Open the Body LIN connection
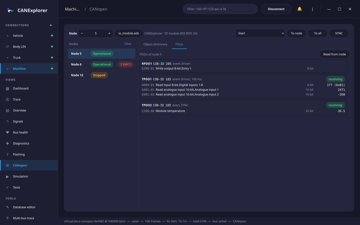The width and height of the screenshot is (360, 225). coord(29,47)
